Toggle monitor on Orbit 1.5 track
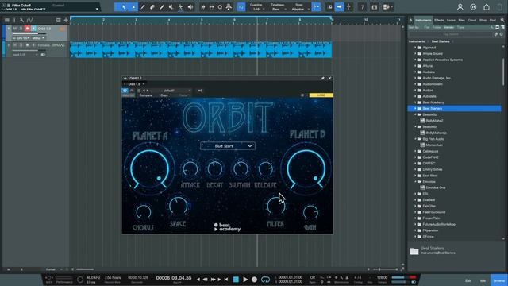Viewport: 508px width, 286px height. click(x=33, y=29)
